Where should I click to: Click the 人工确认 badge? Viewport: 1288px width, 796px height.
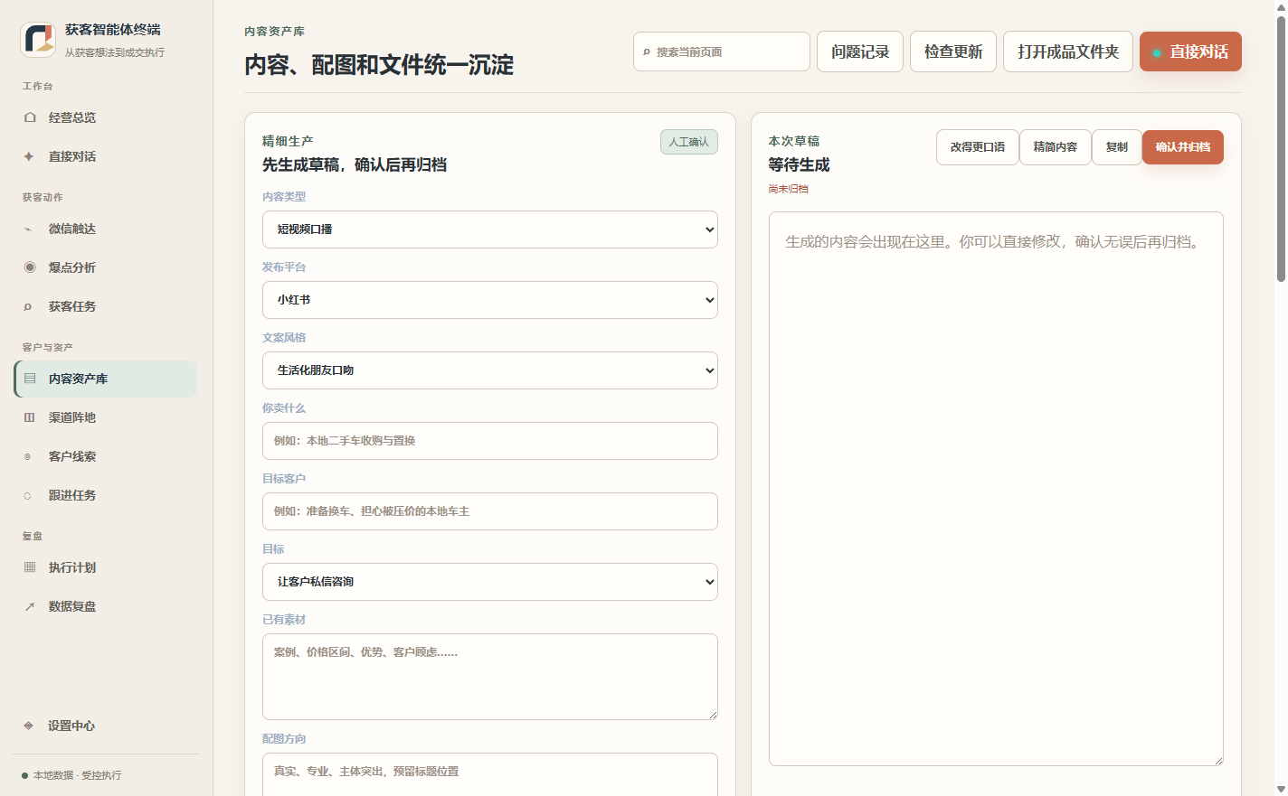click(689, 142)
